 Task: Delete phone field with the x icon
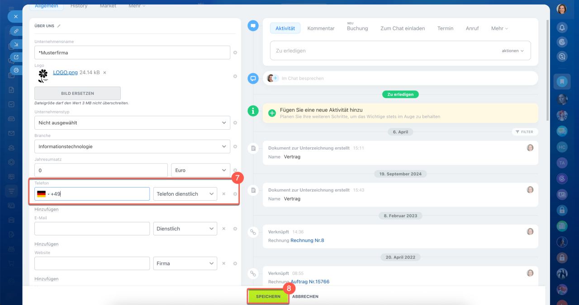[223, 194]
